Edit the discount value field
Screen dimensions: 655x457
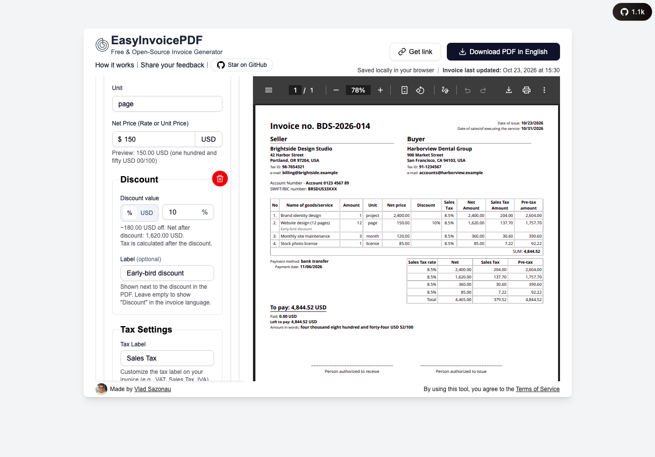pos(188,212)
